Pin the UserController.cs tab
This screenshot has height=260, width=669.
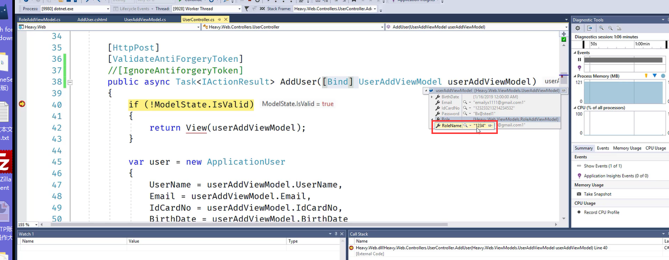[218, 19]
